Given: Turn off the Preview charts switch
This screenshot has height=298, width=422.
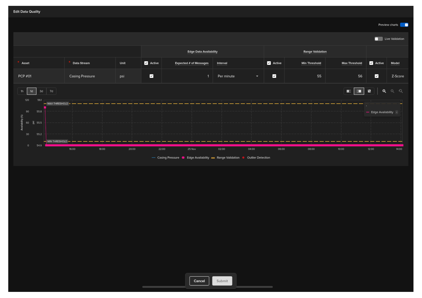Looking at the screenshot, I should 404,25.
